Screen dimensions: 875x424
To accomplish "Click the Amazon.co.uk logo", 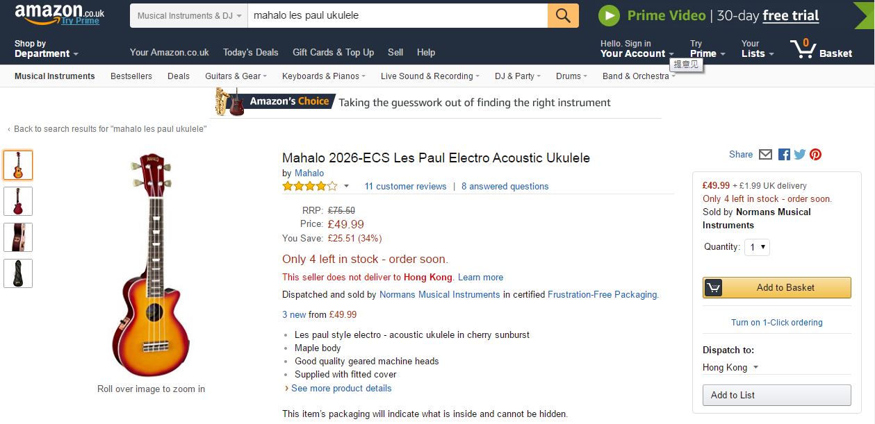I will pyautogui.click(x=59, y=14).
